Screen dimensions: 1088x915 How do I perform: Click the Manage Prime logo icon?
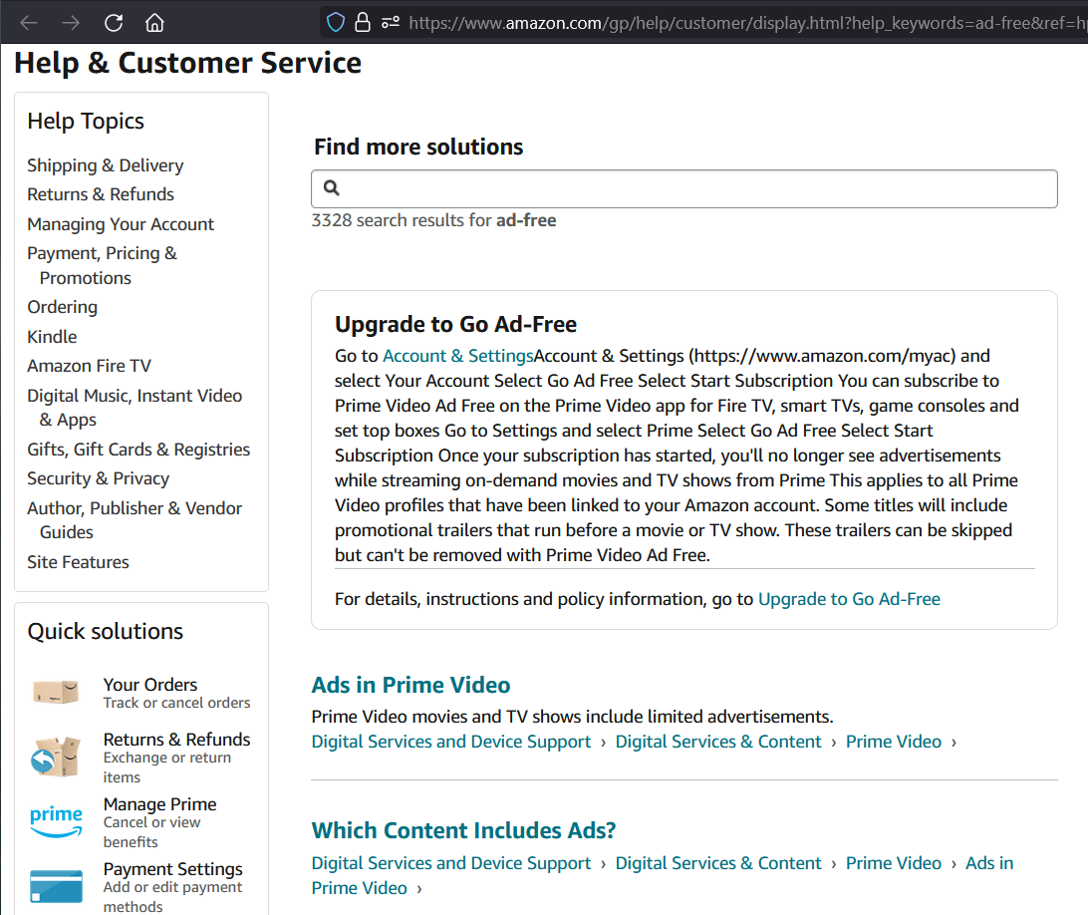pyautogui.click(x=56, y=821)
